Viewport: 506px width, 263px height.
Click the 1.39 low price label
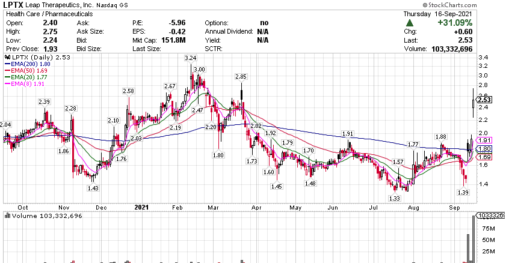click(463, 193)
